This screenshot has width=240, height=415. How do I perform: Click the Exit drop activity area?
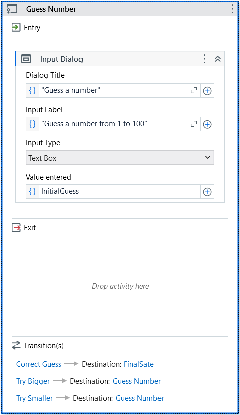[120, 286]
